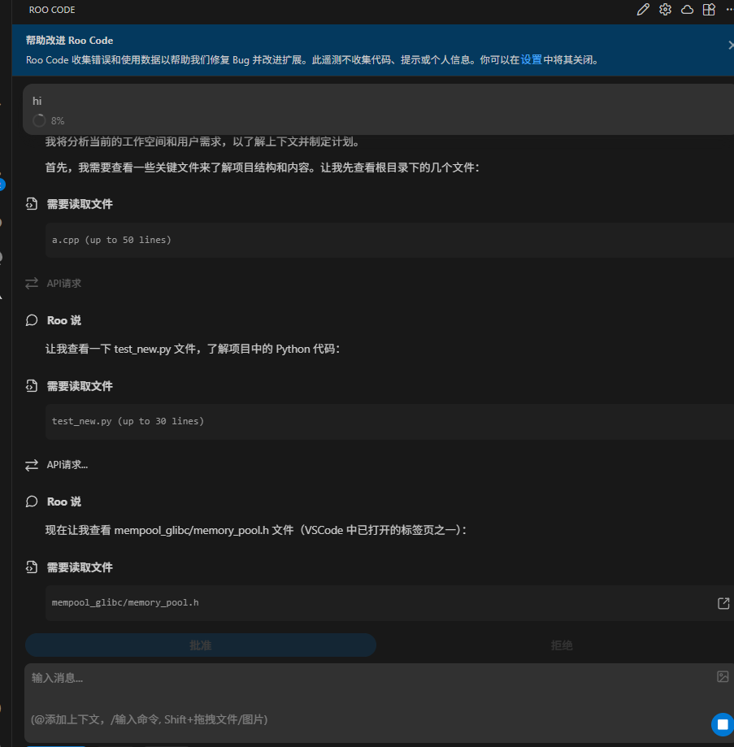
Task: Click the swap arrows icon of first API请求
Action: tap(32, 284)
